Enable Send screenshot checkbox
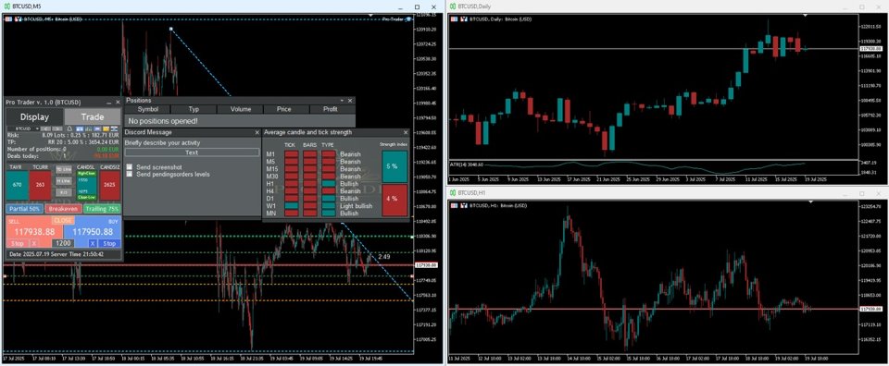This screenshot has width=889, height=366. tap(130, 167)
